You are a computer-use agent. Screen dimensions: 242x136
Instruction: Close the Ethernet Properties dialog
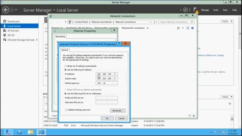point(114,30)
